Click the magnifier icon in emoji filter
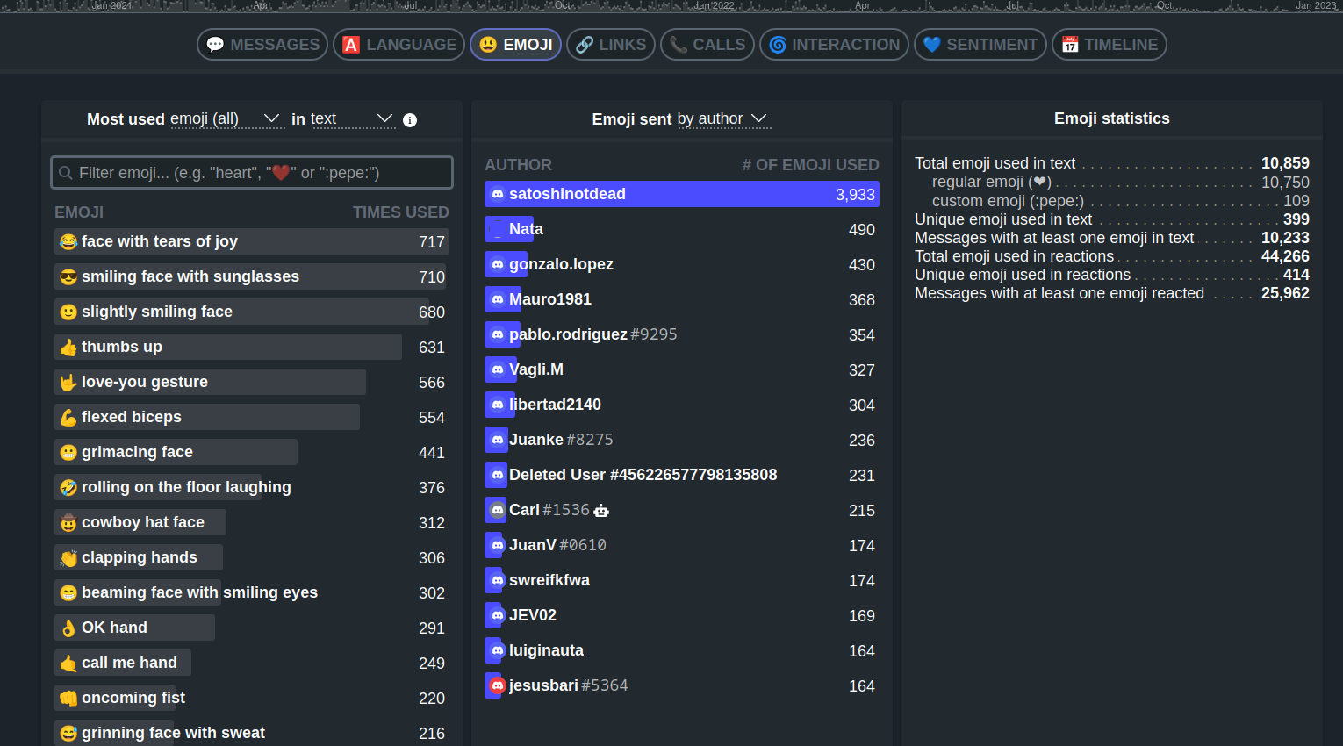The height and width of the screenshot is (746, 1343). [66, 173]
